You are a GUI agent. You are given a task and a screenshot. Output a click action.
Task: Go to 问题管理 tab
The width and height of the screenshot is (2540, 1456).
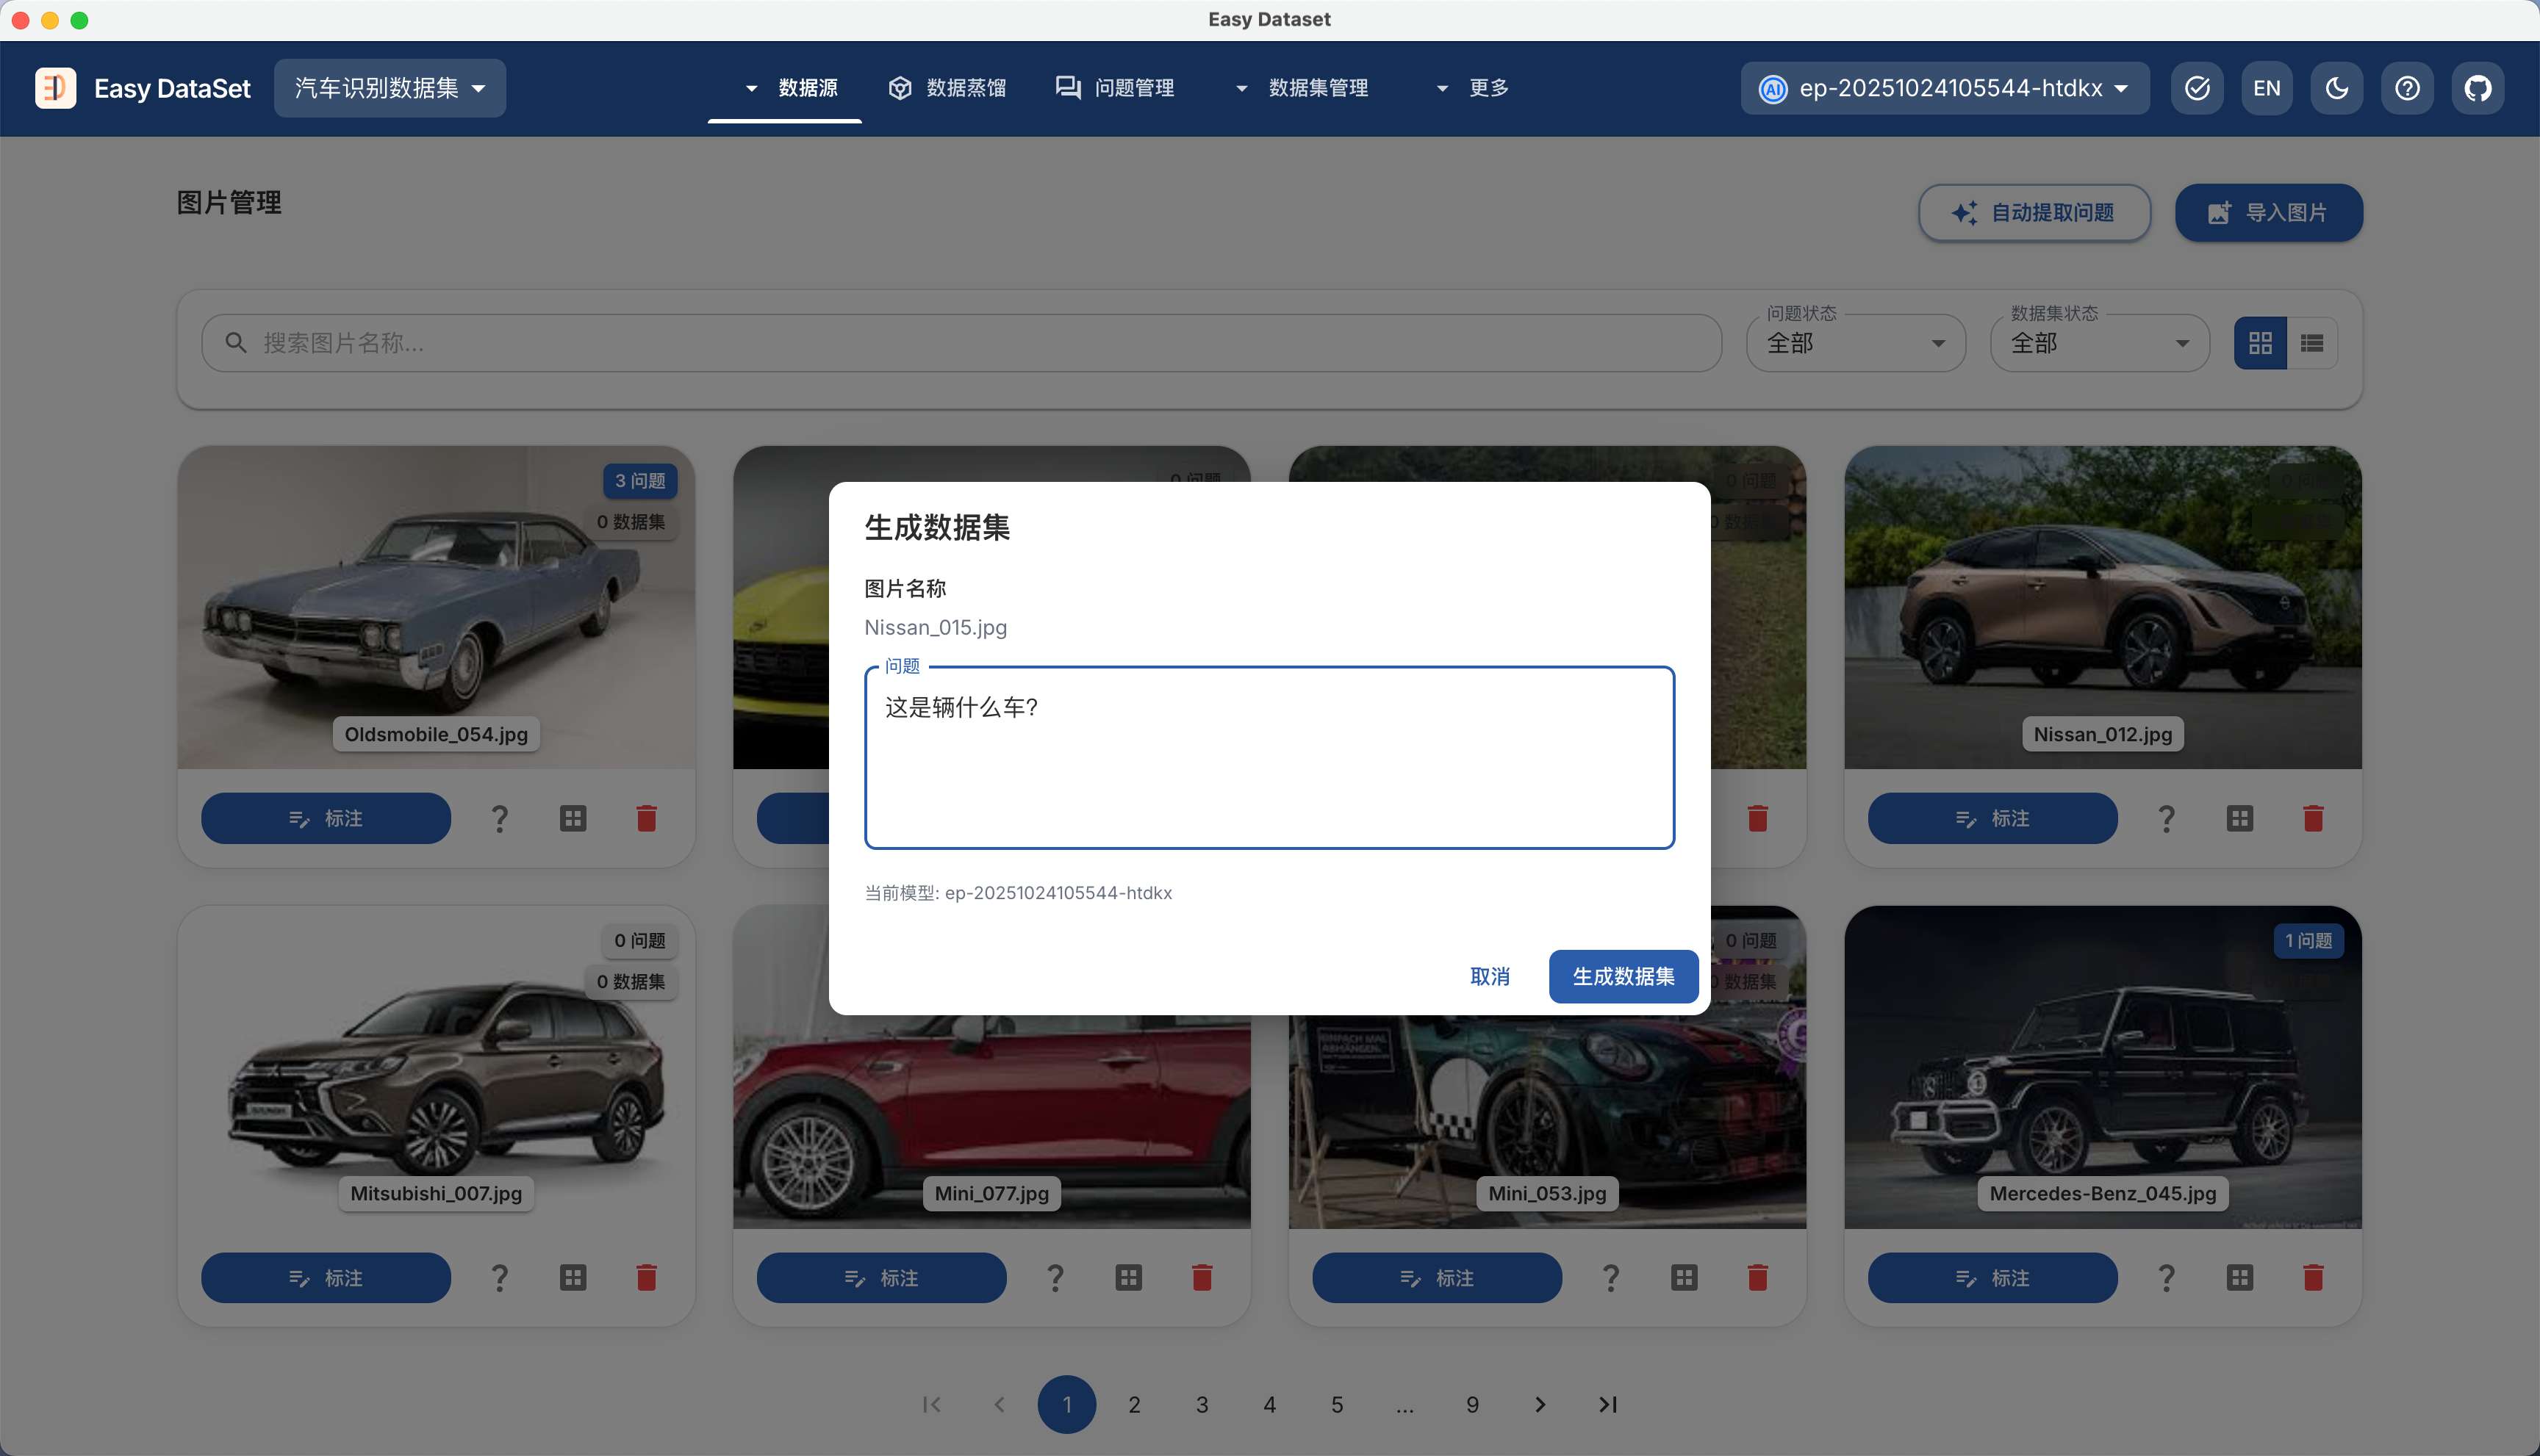(x=1114, y=88)
